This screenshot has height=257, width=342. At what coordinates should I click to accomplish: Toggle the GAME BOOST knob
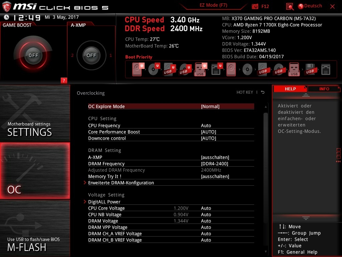tap(33, 55)
